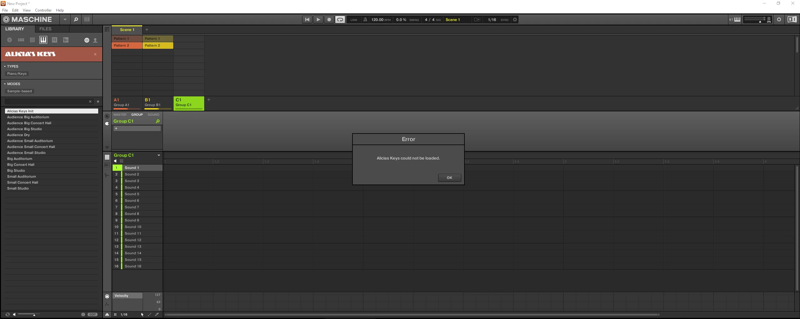This screenshot has width=800, height=319.
Task: Open the Controller menu
Action: pos(43,10)
